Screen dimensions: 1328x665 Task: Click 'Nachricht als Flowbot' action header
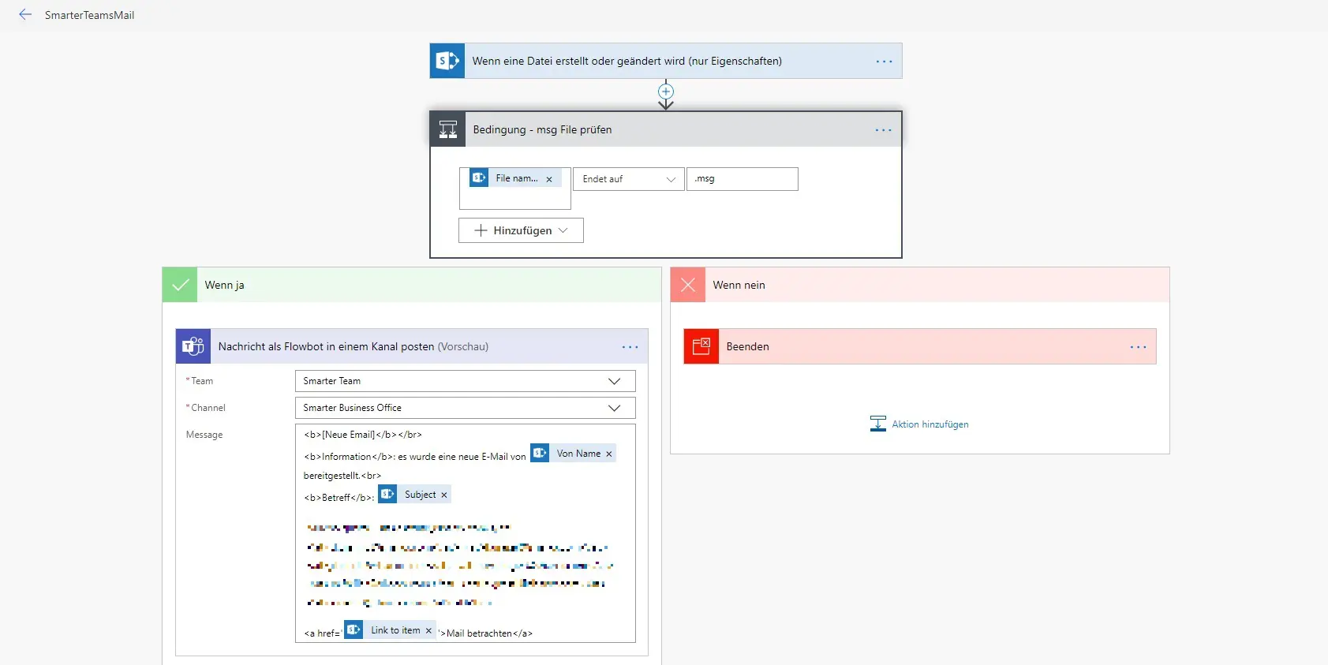coord(412,346)
